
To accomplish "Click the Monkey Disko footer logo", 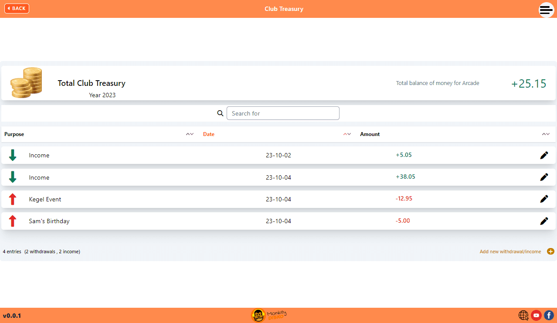I will click(x=269, y=315).
